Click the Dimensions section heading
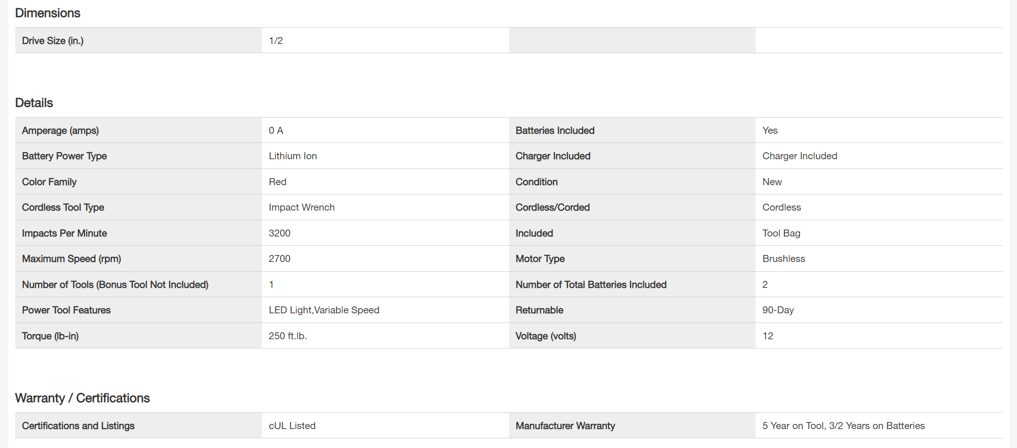Screen dimensions: 1017x448 tap(48, 13)
